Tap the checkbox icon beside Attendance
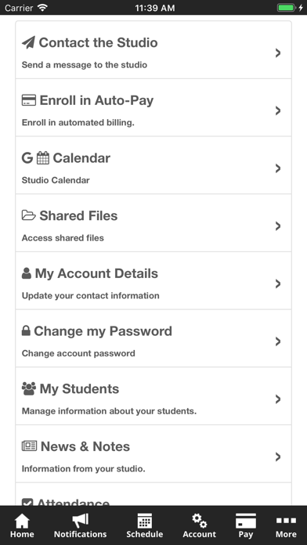 tap(27, 502)
